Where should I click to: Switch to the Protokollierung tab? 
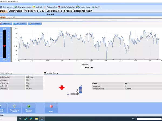coord(31,11)
